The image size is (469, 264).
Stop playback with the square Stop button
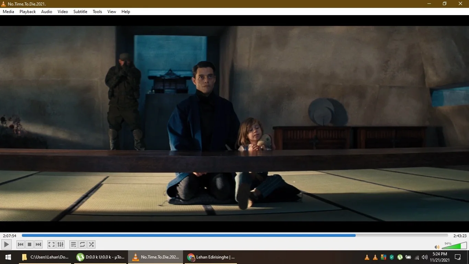coord(30,244)
